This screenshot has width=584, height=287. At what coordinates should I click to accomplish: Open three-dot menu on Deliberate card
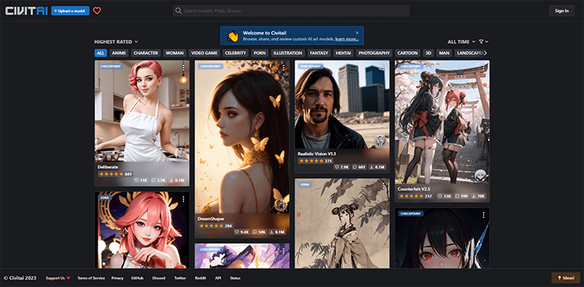[x=183, y=67]
